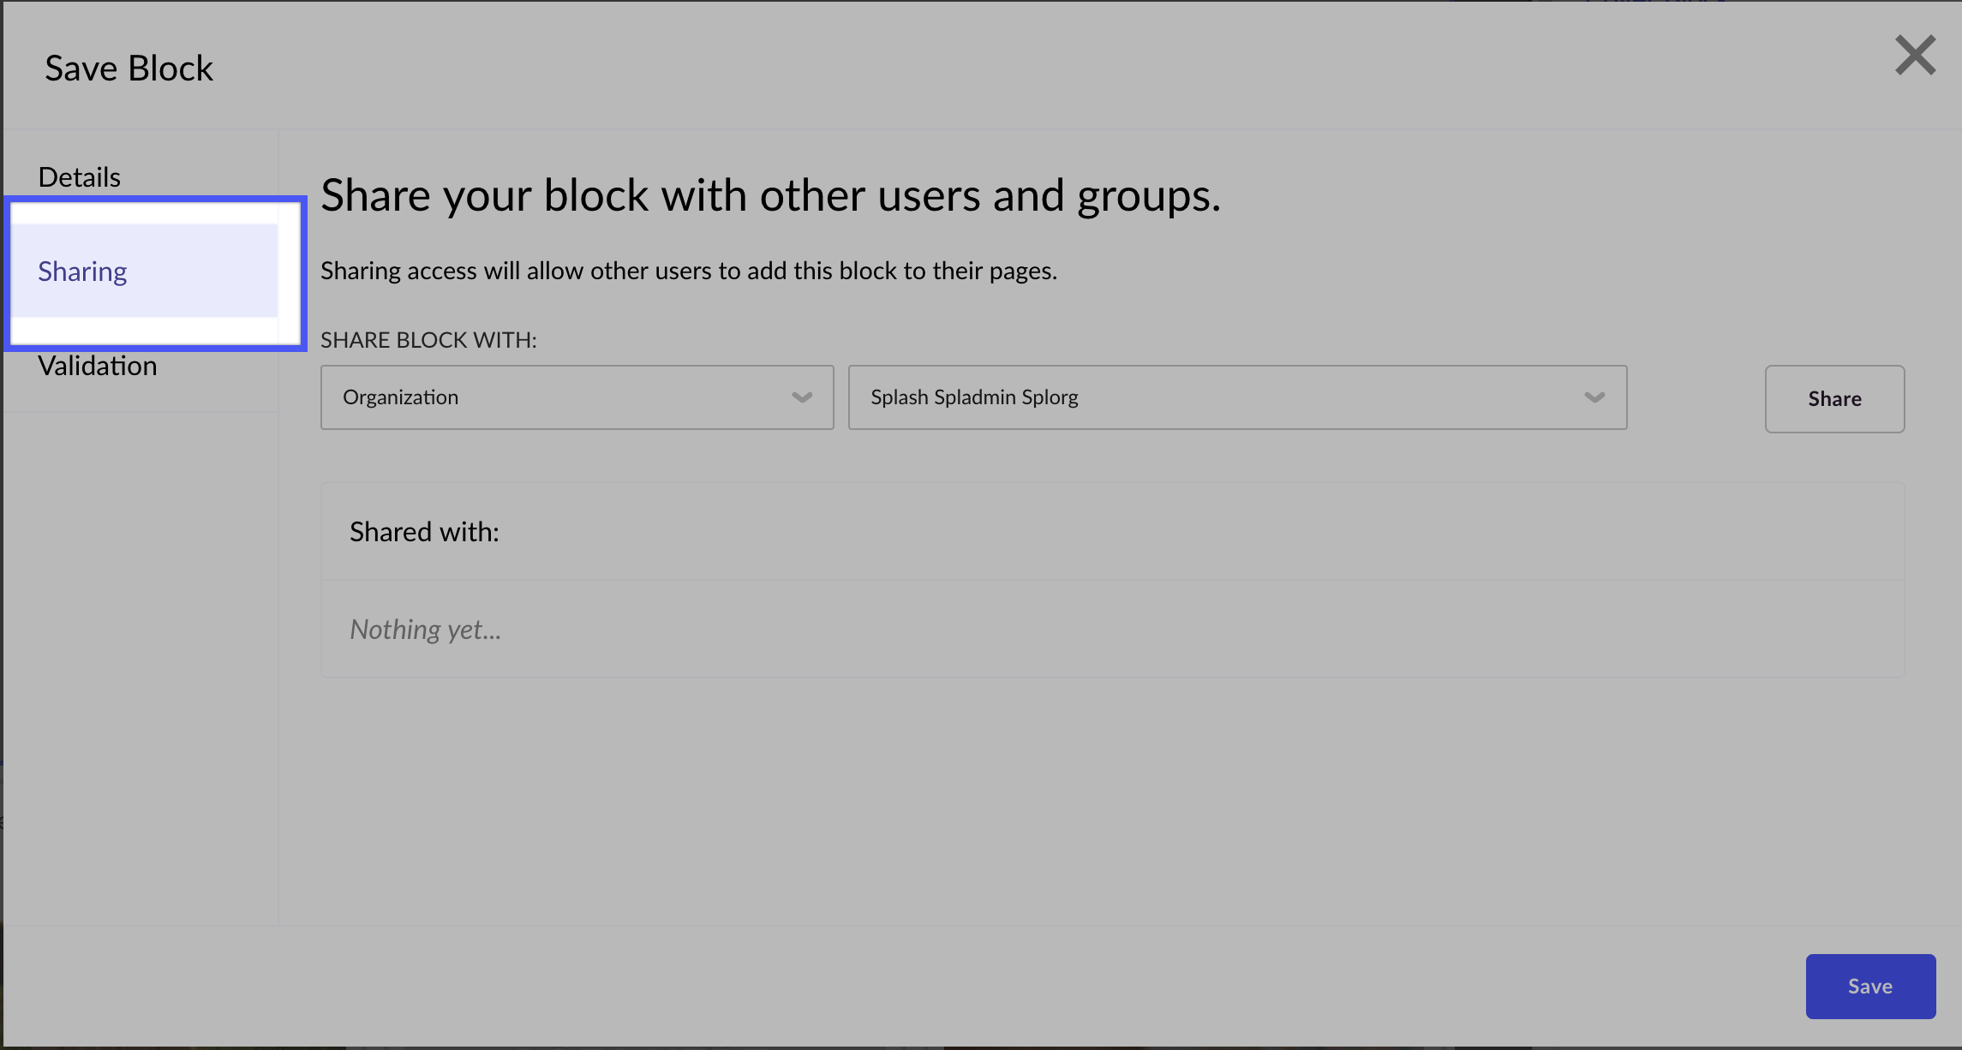Select the Sharing tab
Viewport: 1962px width, 1050px height.
click(x=144, y=271)
